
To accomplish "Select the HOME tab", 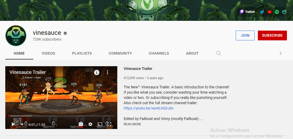I will [x=19, y=53].
